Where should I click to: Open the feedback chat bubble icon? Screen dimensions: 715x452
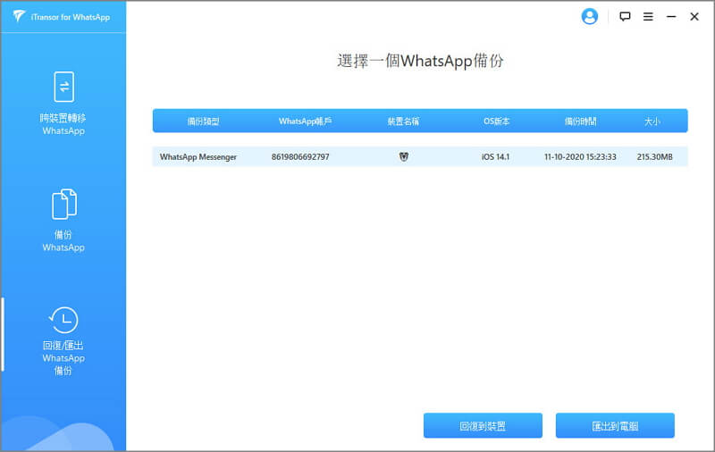point(625,16)
